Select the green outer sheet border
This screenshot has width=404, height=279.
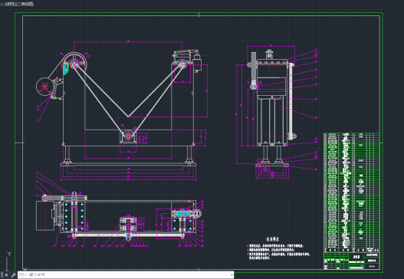pos(199,143)
